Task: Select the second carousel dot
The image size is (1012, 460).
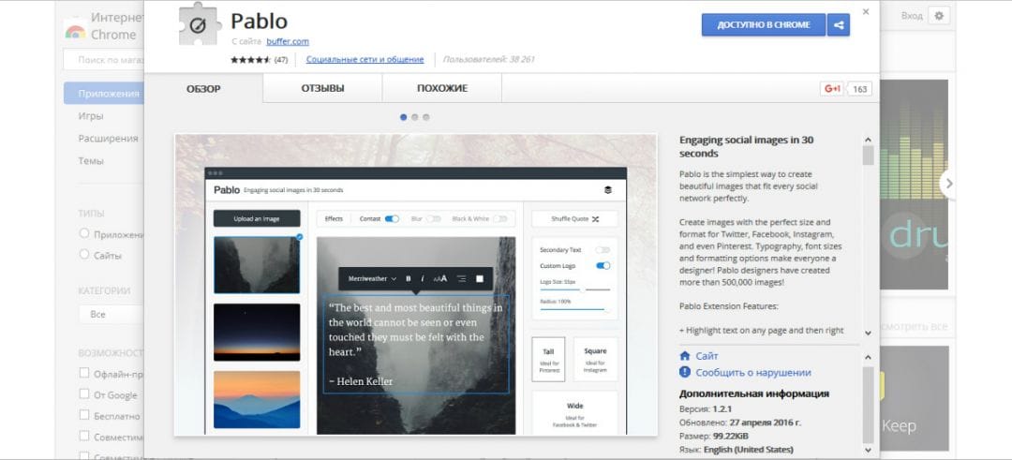Action: (415, 117)
